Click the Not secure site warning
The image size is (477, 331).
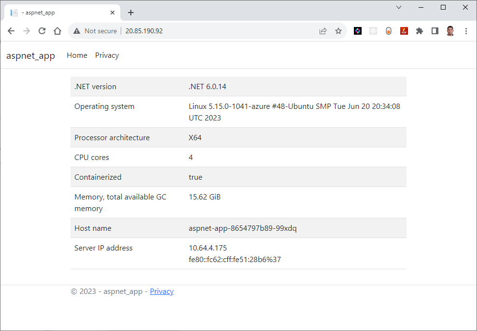[x=95, y=31]
